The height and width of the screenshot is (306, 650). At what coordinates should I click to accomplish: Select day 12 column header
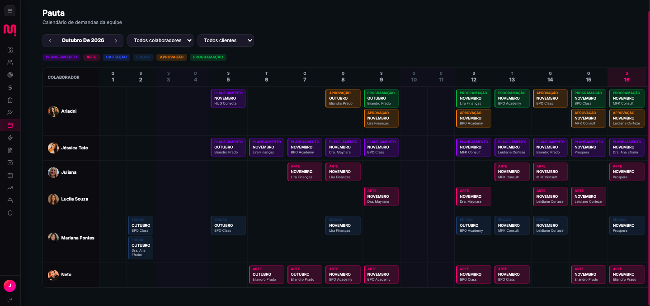[474, 77]
